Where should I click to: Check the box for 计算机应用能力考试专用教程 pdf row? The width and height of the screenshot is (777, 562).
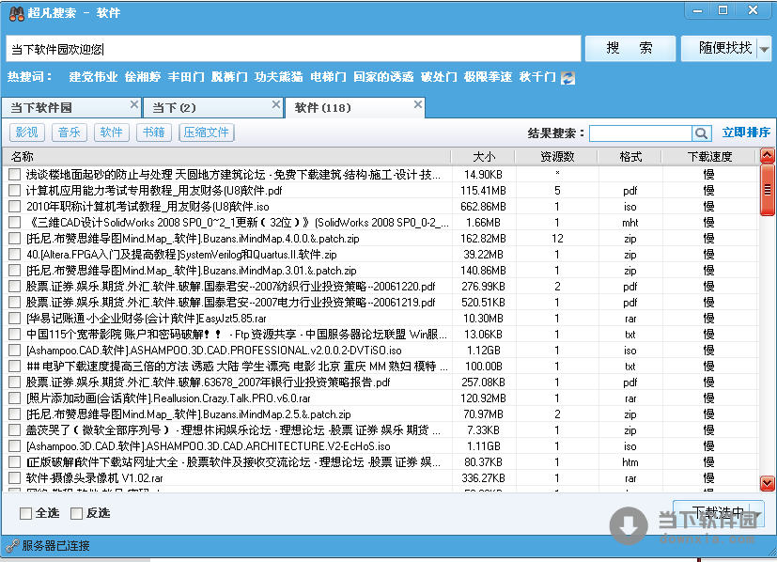15,190
